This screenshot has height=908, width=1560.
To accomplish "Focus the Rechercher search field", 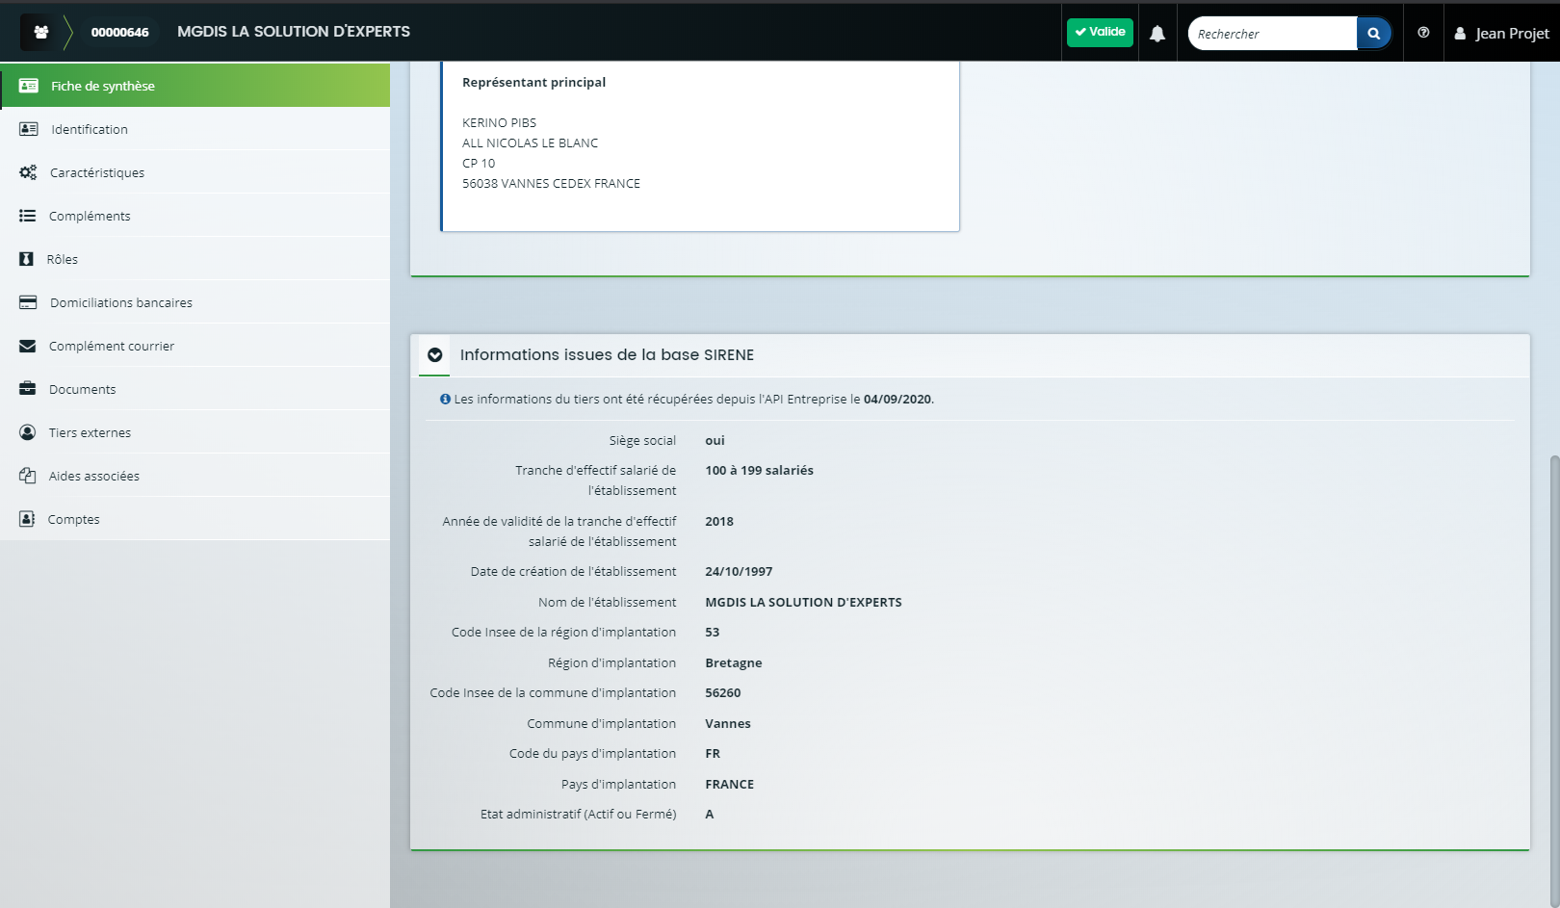I will tap(1272, 34).
